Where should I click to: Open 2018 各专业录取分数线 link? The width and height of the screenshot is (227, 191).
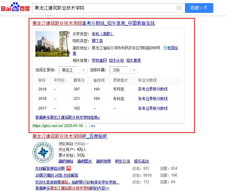153,99
